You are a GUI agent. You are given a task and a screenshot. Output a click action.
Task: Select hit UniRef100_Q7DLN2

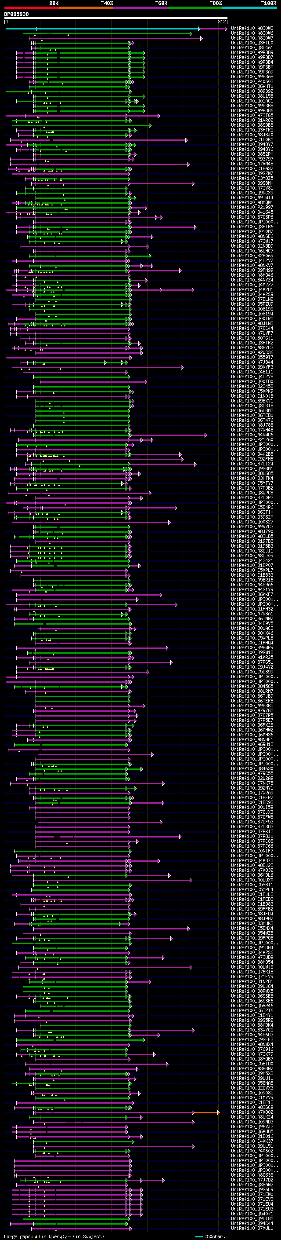[x=252, y=300]
